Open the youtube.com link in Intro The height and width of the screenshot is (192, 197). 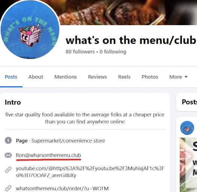90,172
